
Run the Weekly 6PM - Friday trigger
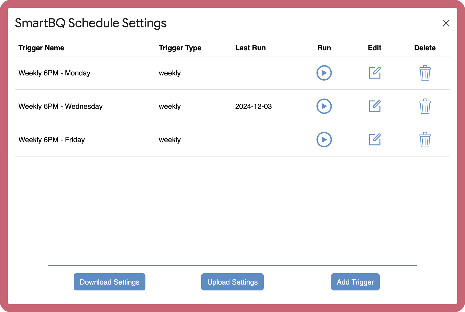click(324, 140)
